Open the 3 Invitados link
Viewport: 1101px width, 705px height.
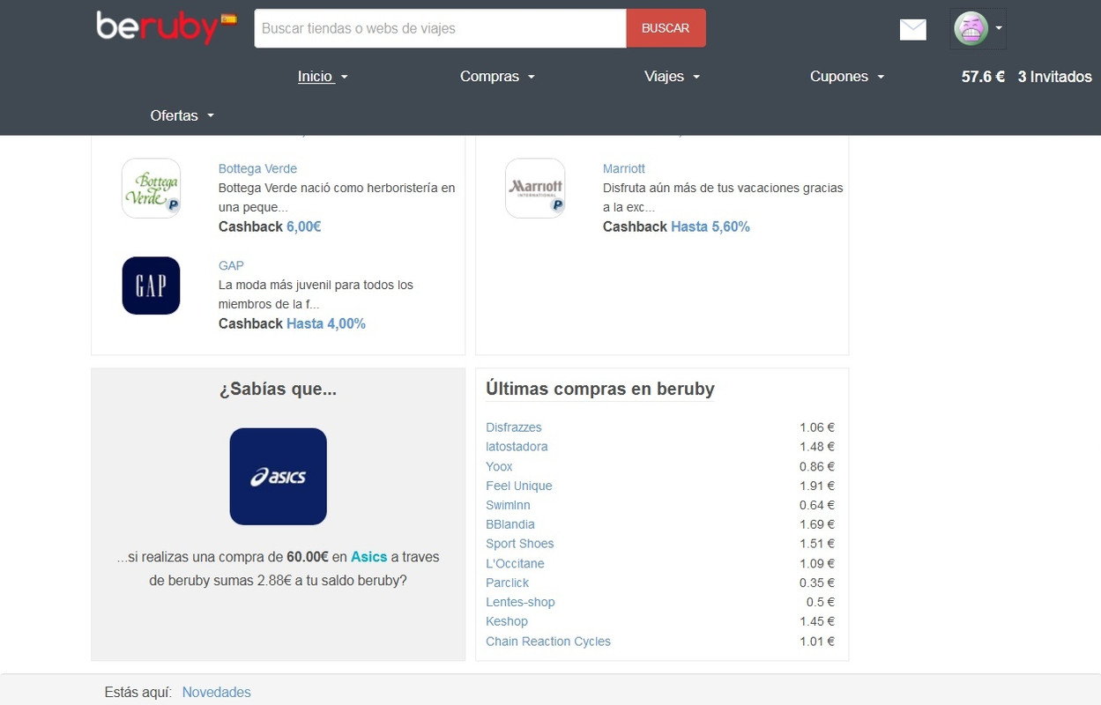tap(1054, 77)
